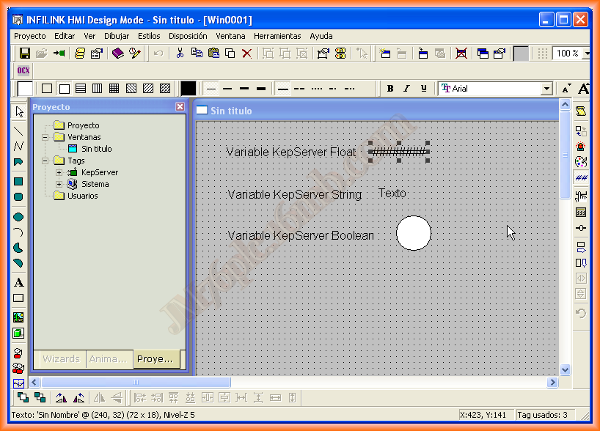
Task: Click the purple help book icon
Action: [118, 54]
